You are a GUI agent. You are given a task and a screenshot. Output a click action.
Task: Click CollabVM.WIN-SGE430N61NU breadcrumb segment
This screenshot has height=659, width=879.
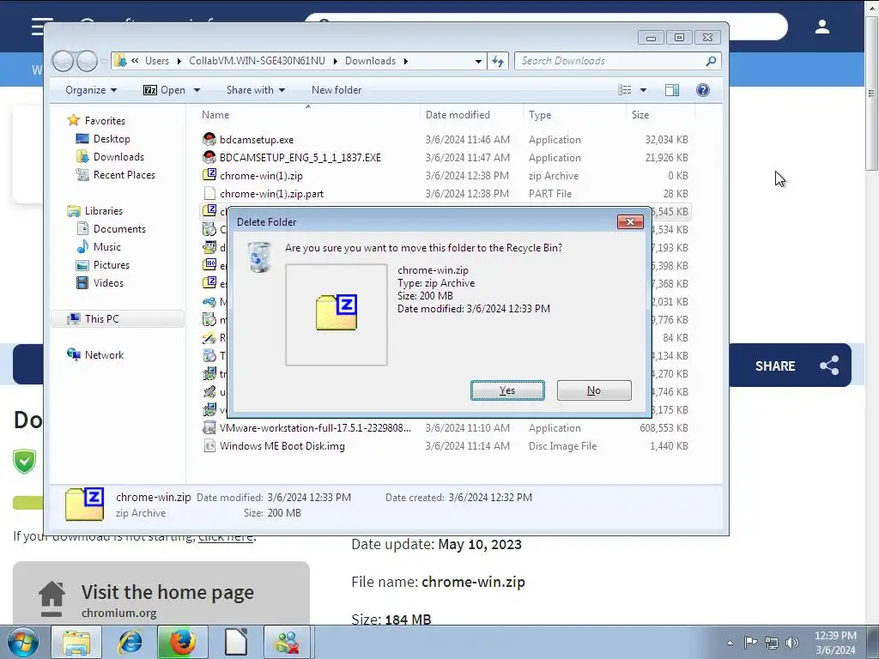pyautogui.click(x=257, y=61)
